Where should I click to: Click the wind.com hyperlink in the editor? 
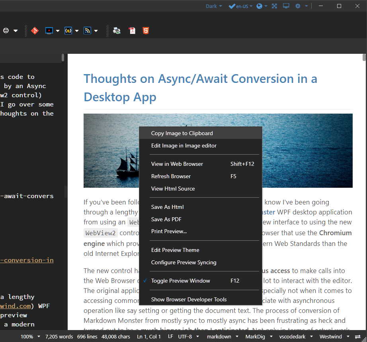tap(15, 306)
